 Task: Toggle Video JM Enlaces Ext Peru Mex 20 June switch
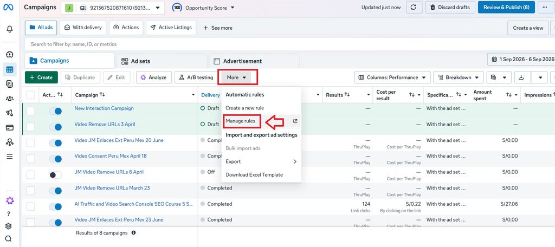(x=55, y=143)
